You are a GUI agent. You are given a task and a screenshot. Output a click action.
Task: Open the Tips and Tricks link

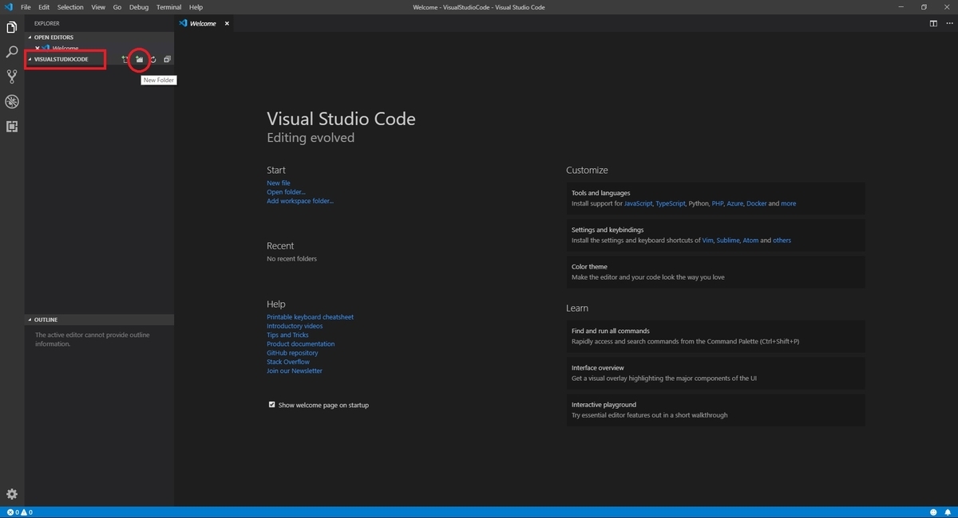coord(287,335)
